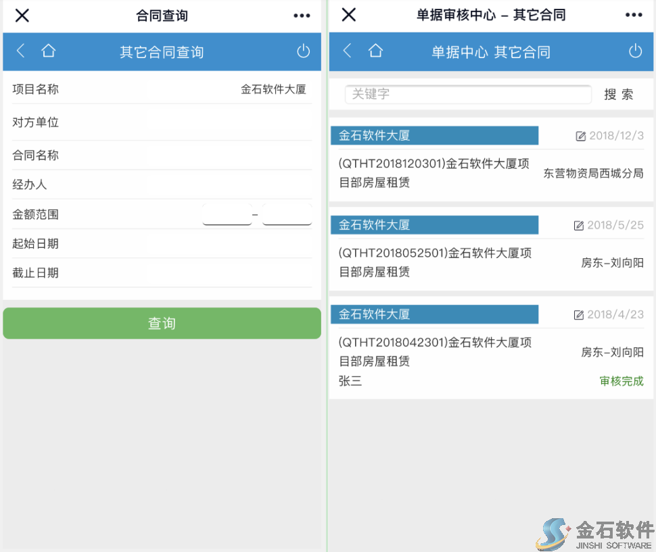Tap the 关键字 search input box
This screenshot has width=656, height=552.
point(467,94)
